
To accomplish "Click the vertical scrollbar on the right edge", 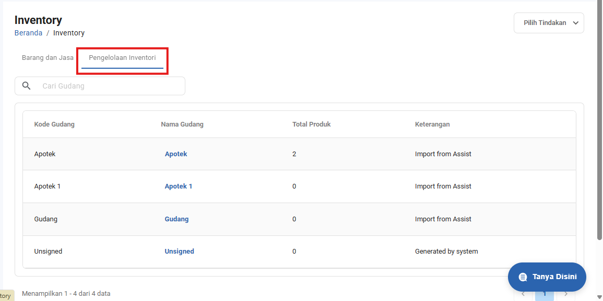I will tap(599, 120).
